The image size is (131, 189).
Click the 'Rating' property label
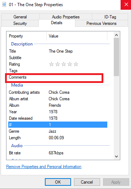click(x=14, y=64)
